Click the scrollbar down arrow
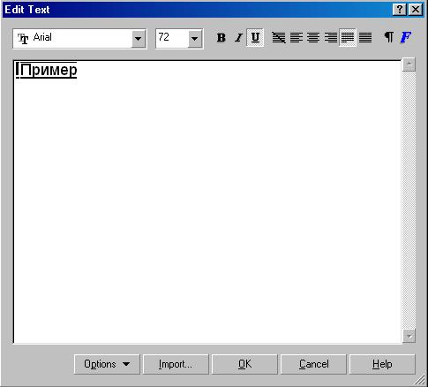Image resolution: width=428 pixels, height=387 pixels. (x=409, y=336)
